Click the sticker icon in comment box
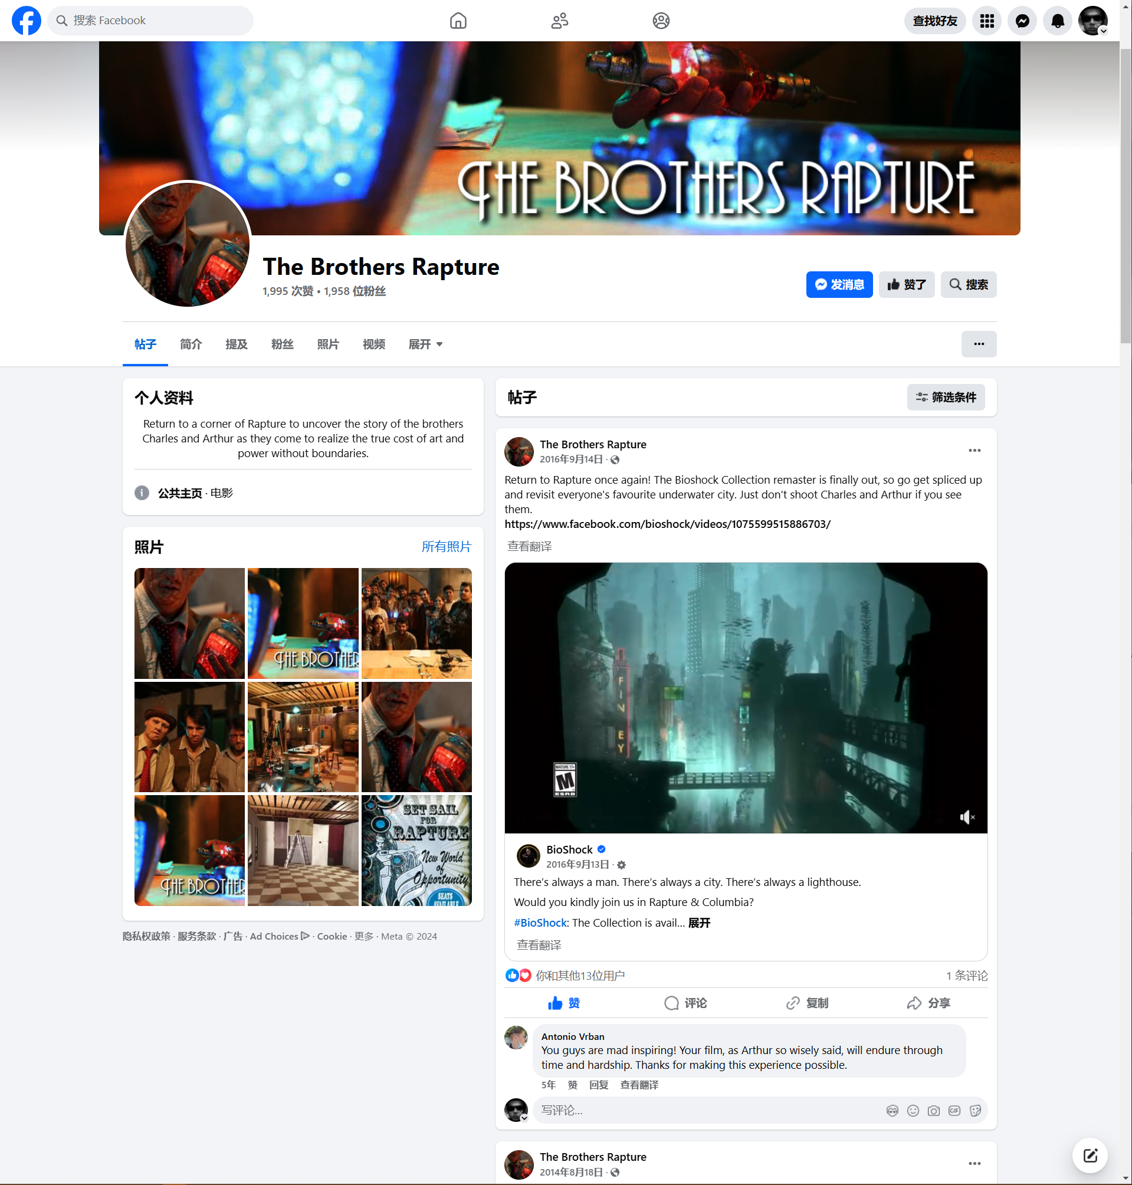Image resolution: width=1132 pixels, height=1185 pixels. click(974, 1111)
